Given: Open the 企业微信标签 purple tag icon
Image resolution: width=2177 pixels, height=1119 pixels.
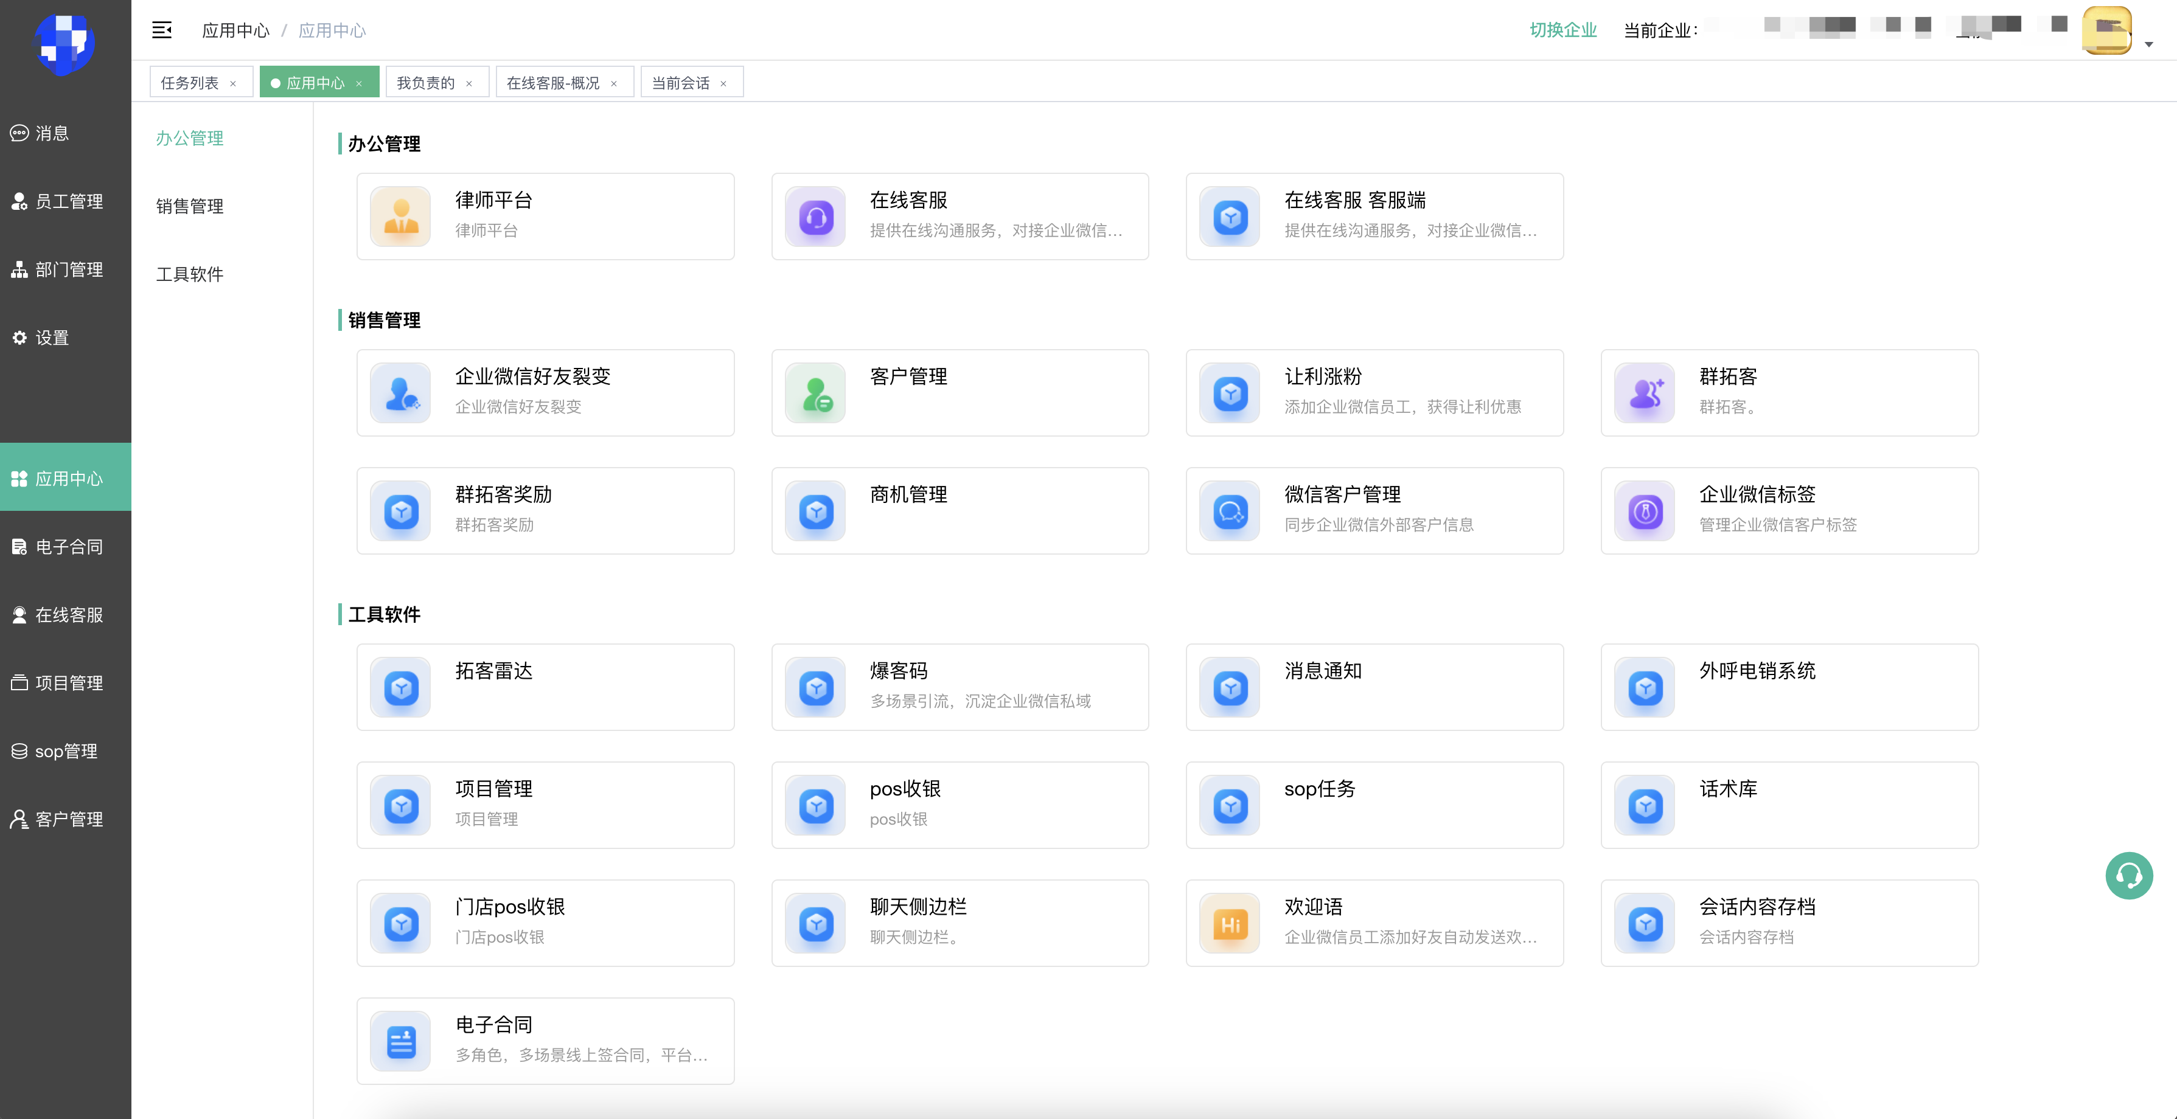Looking at the screenshot, I should (x=1645, y=512).
